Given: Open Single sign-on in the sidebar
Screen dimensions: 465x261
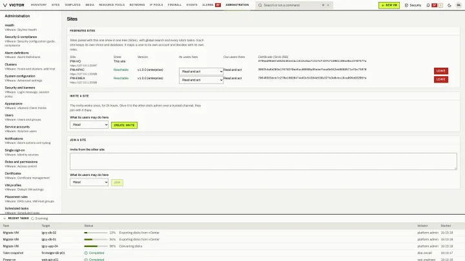Looking at the screenshot, I should click(x=22, y=152).
